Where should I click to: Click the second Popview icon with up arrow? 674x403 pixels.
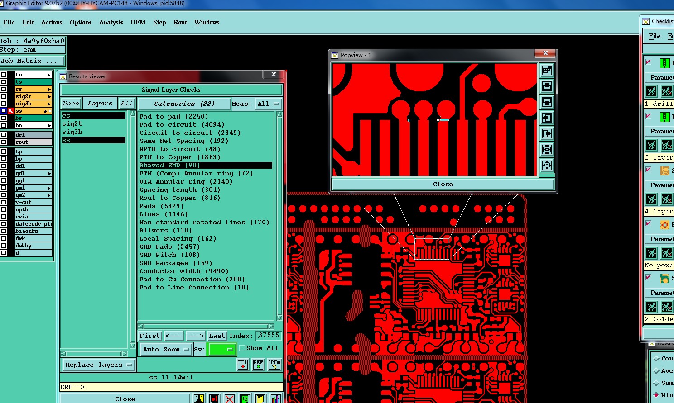pos(547,86)
